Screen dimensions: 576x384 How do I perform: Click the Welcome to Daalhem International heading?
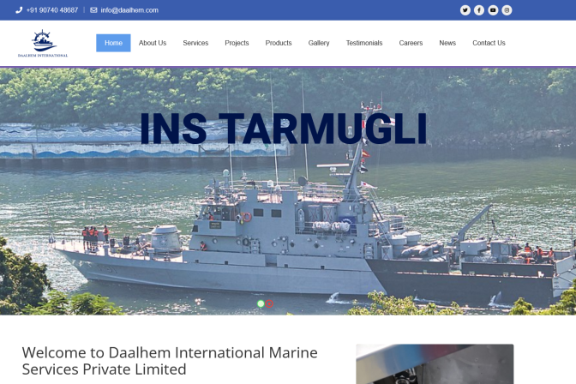coord(170,361)
